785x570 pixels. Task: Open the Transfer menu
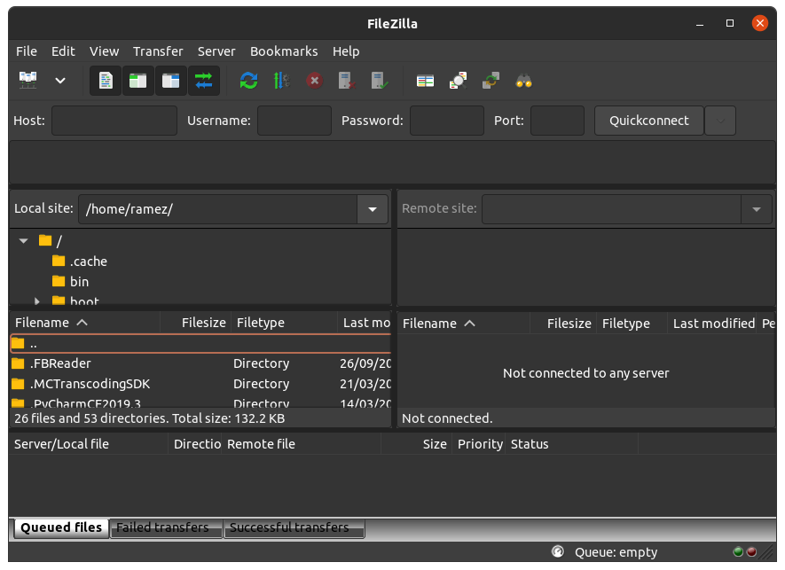tap(158, 51)
